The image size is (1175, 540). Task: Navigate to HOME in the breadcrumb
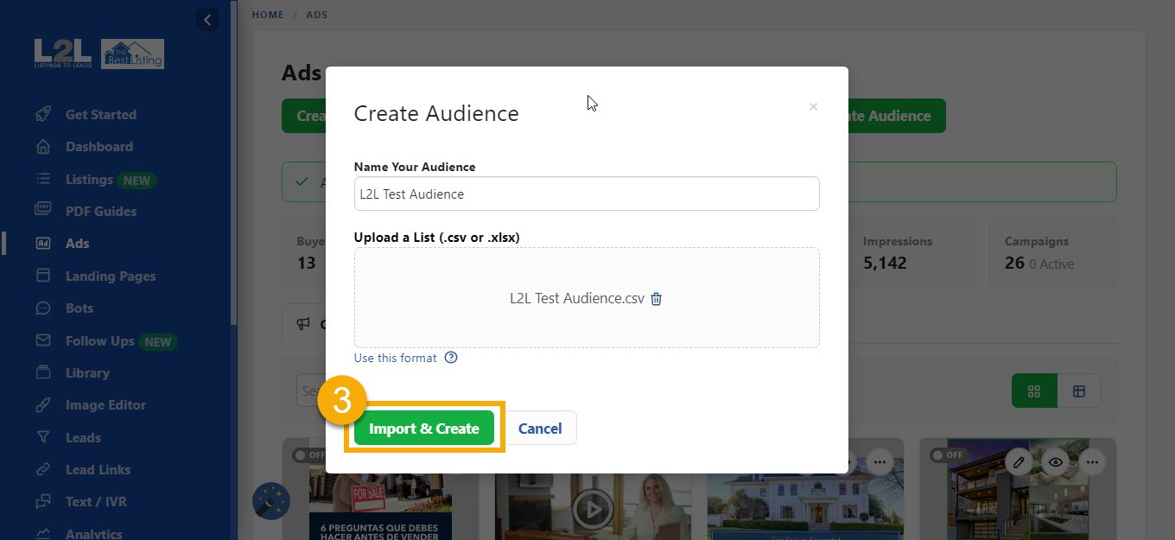click(268, 14)
